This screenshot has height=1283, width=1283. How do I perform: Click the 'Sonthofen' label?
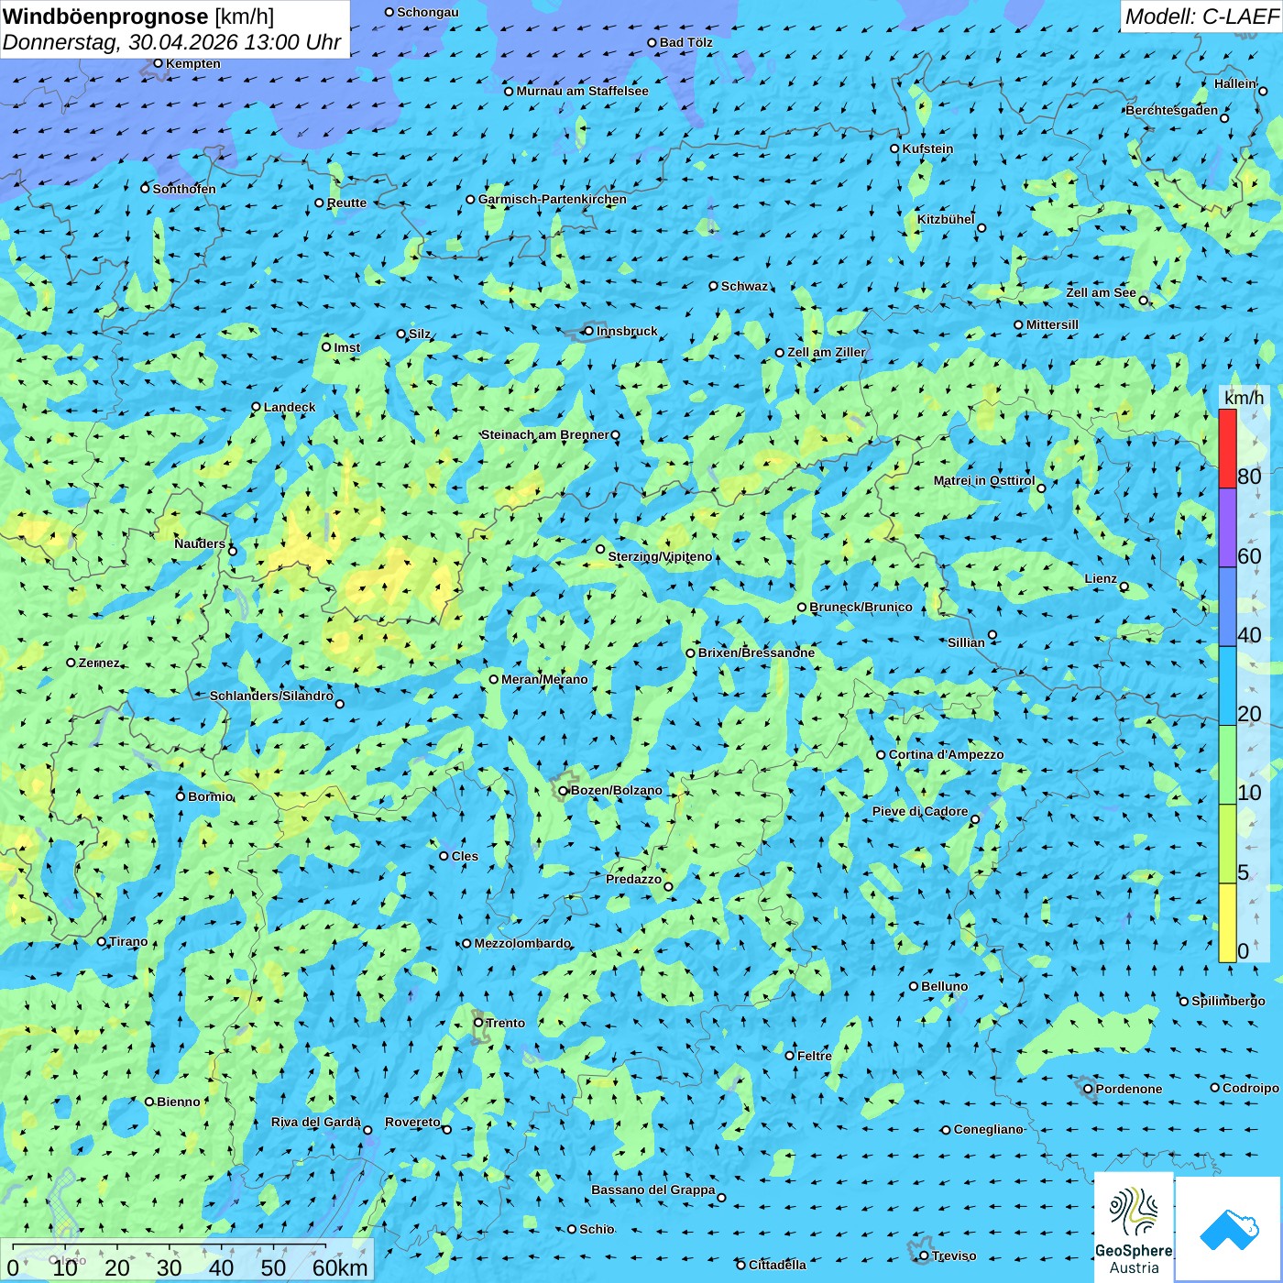(184, 189)
